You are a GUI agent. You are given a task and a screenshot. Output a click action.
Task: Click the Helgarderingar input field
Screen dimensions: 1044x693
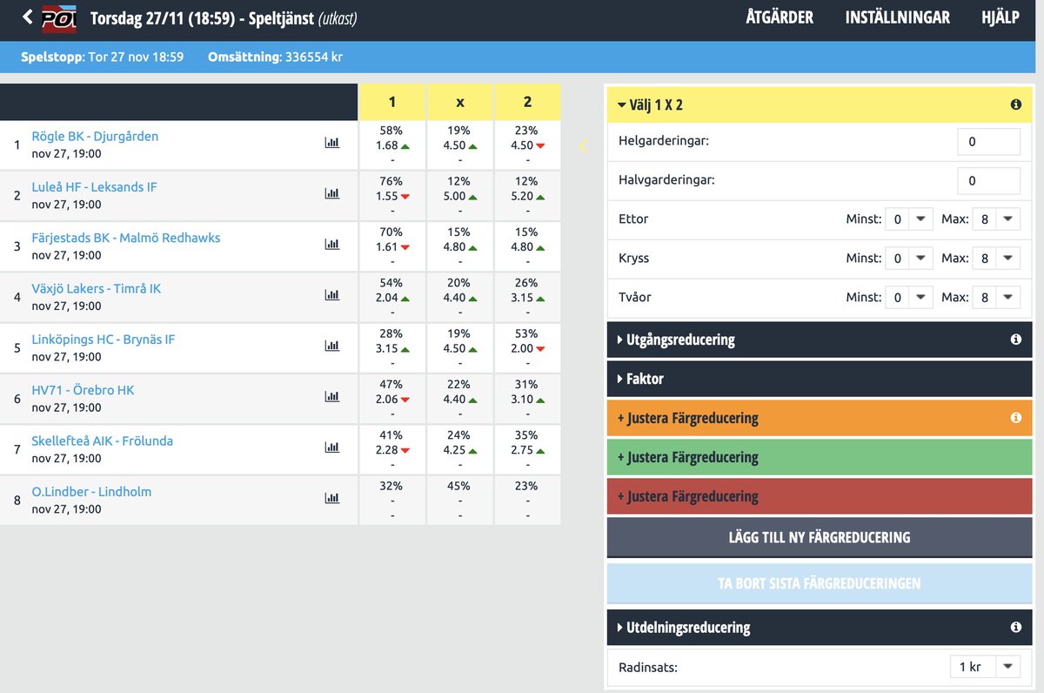tap(988, 141)
